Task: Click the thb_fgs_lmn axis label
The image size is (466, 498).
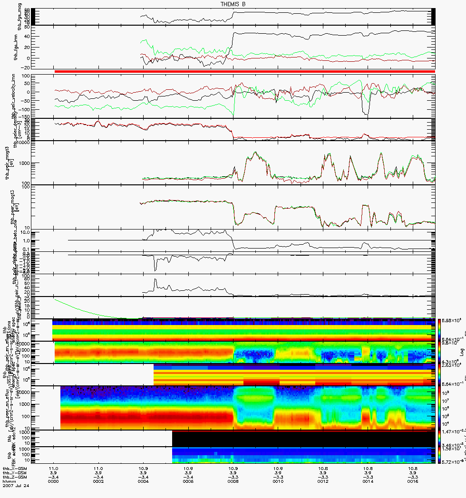Action: [x=15, y=48]
